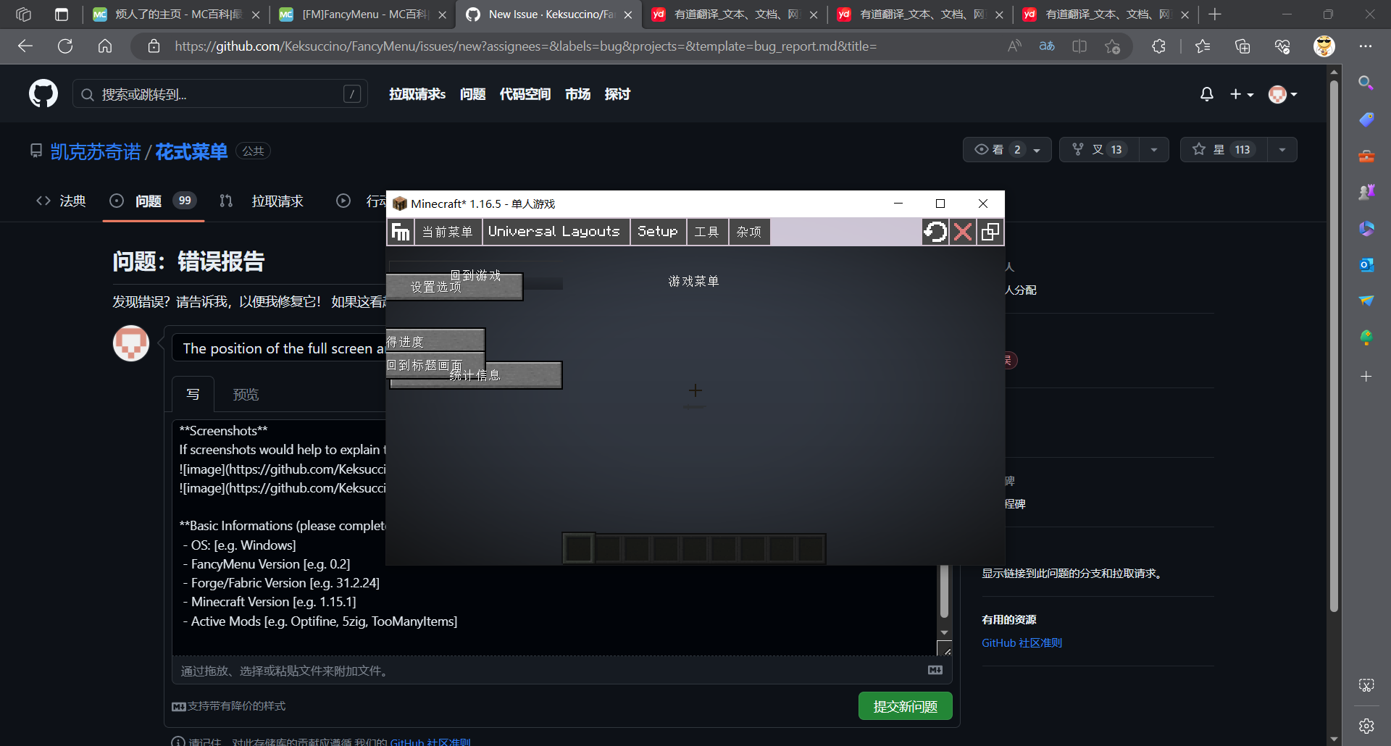Switch to the 预览 preview tab
The height and width of the screenshot is (746, 1391).
(x=246, y=393)
